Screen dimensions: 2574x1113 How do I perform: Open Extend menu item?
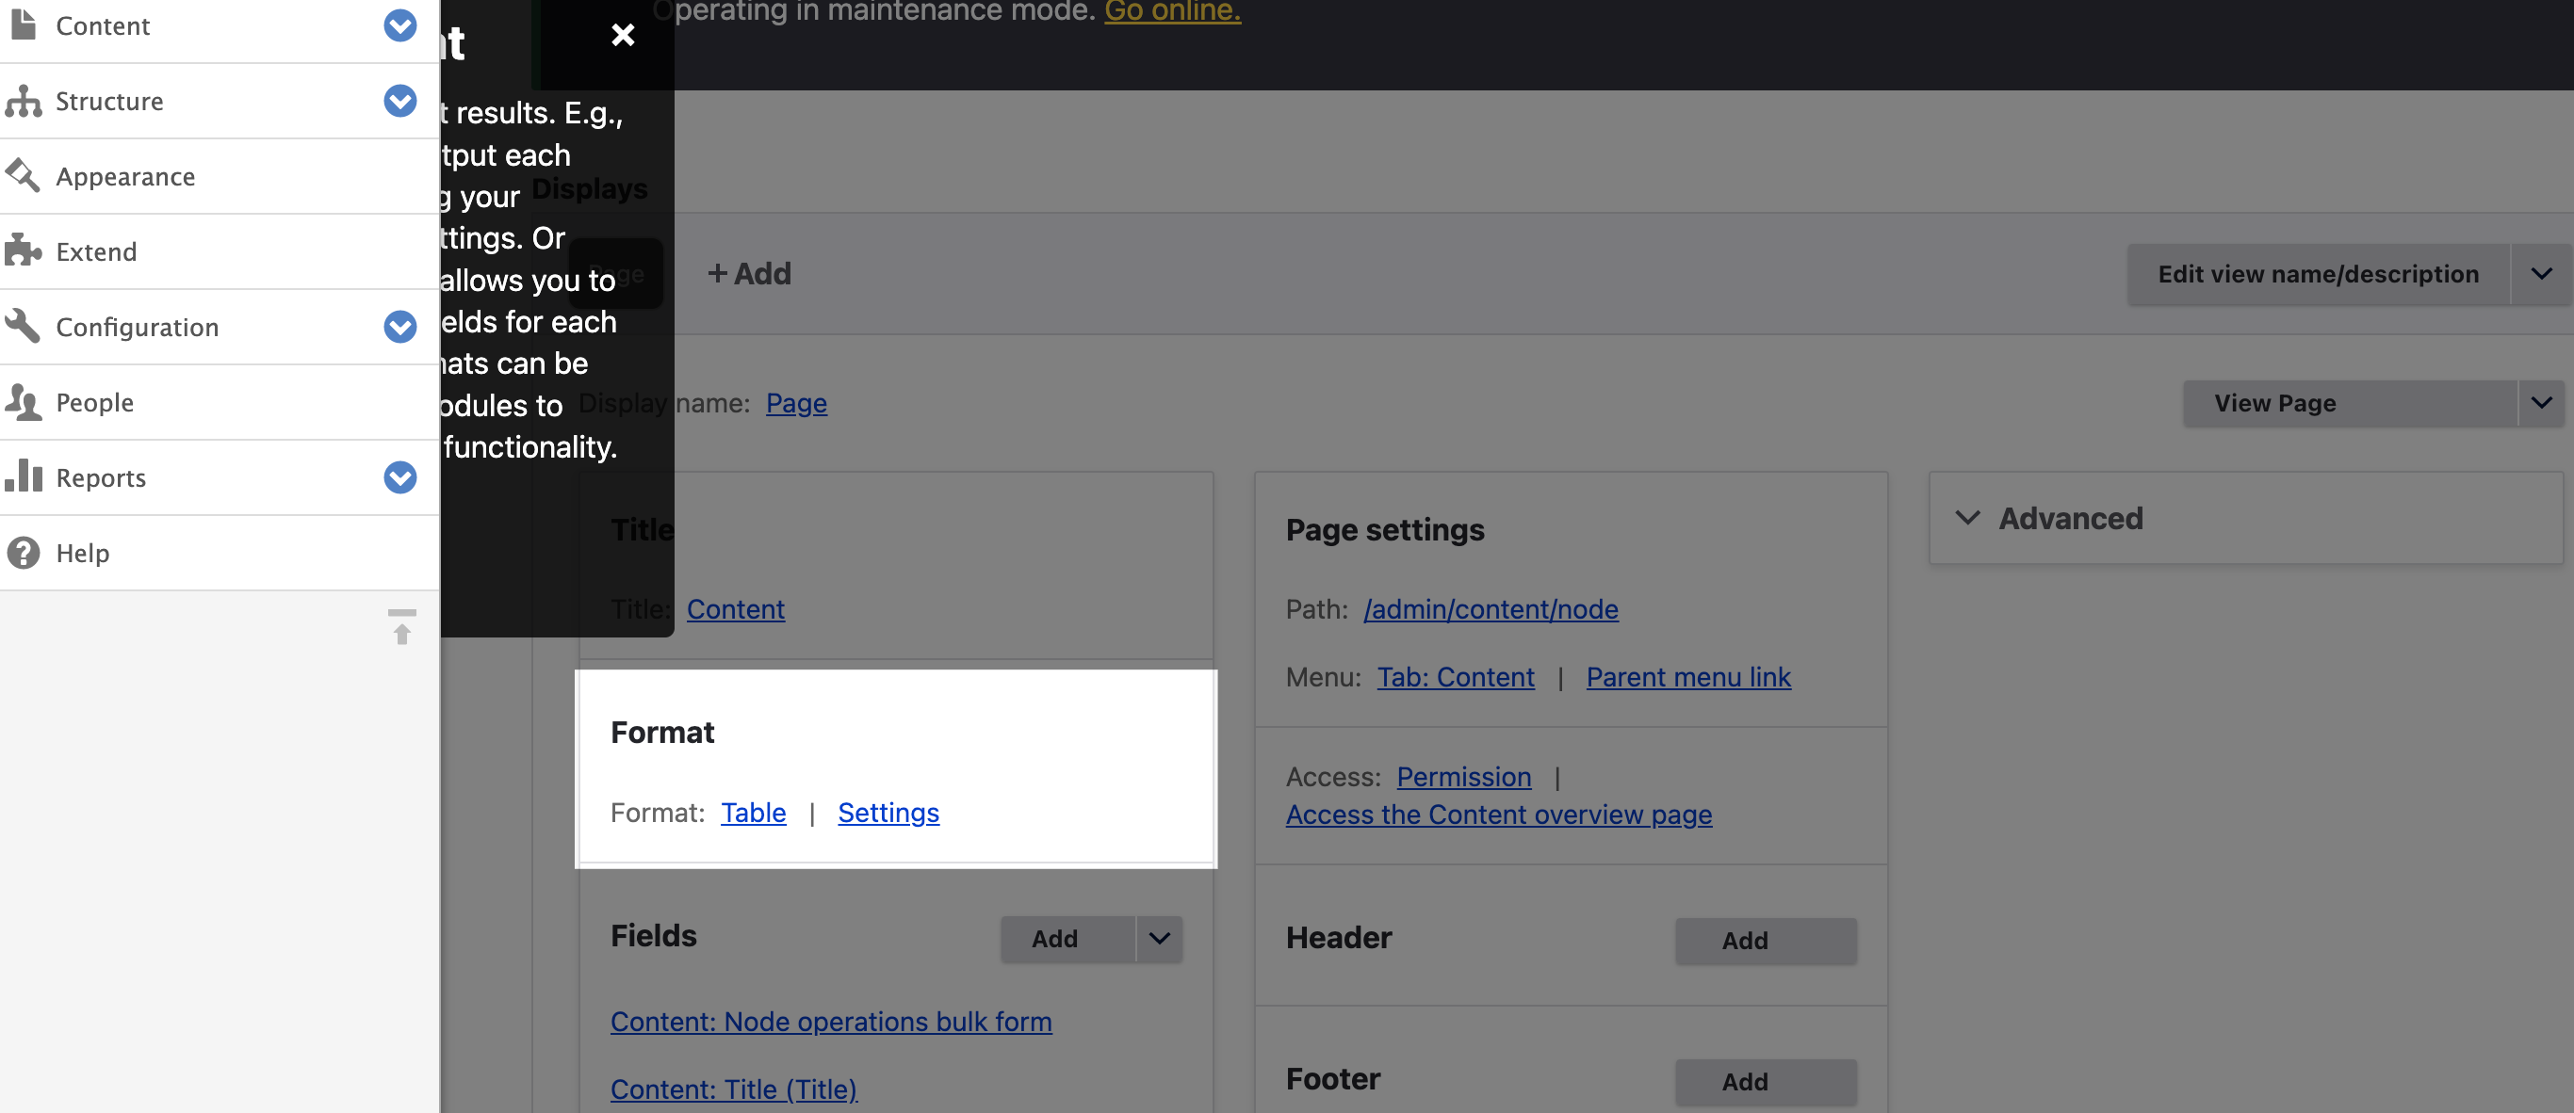[x=96, y=251]
